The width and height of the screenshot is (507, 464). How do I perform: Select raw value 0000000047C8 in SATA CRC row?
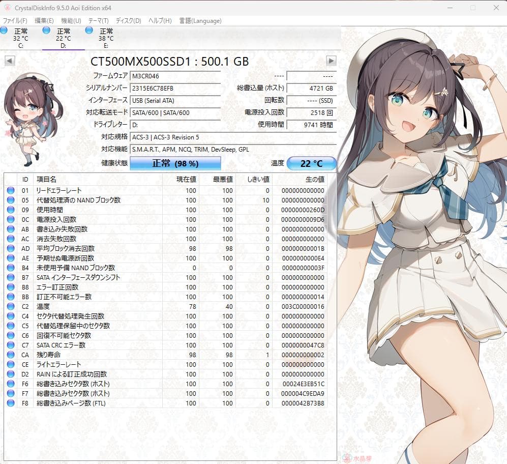(303, 345)
